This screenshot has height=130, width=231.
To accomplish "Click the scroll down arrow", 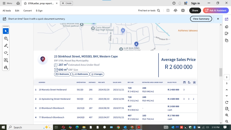I will (x=221, y=123).
